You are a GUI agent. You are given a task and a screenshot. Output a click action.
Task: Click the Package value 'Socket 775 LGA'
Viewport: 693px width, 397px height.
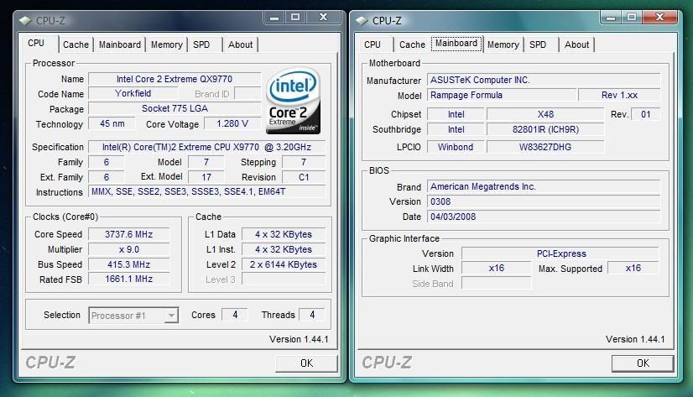(175, 109)
